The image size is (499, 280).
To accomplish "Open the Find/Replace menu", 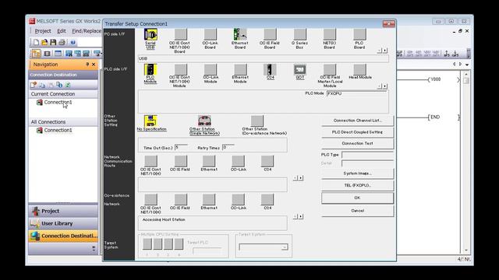I will [87, 31].
